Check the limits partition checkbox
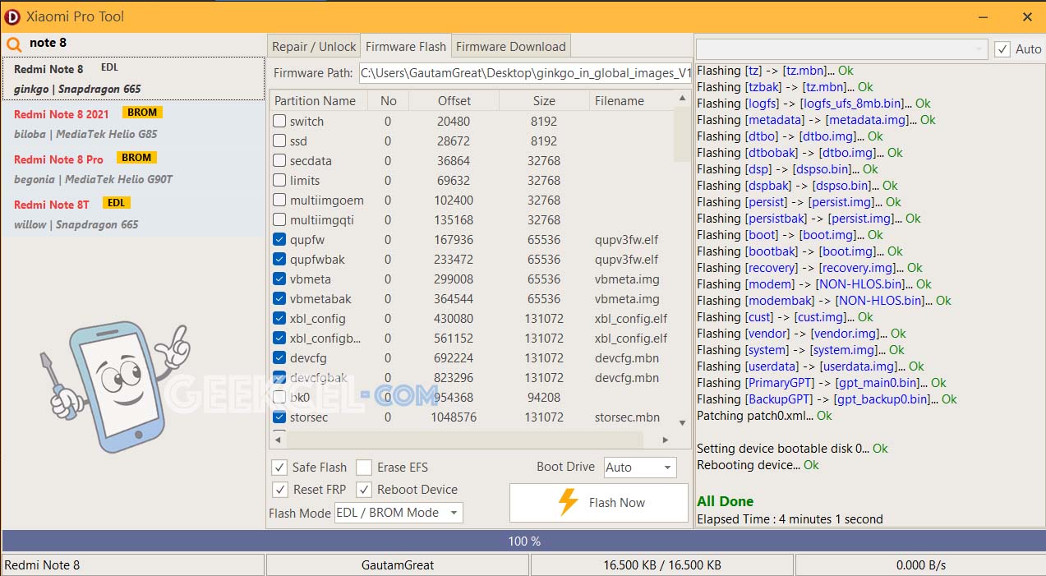Screen dimensions: 1046x576 (279, 180)
